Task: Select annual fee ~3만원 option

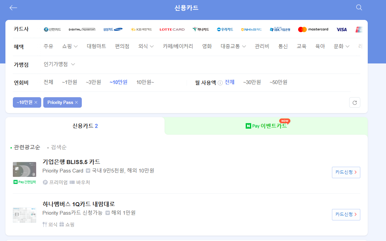Action: pyautogui.click(x=93, y=82)
